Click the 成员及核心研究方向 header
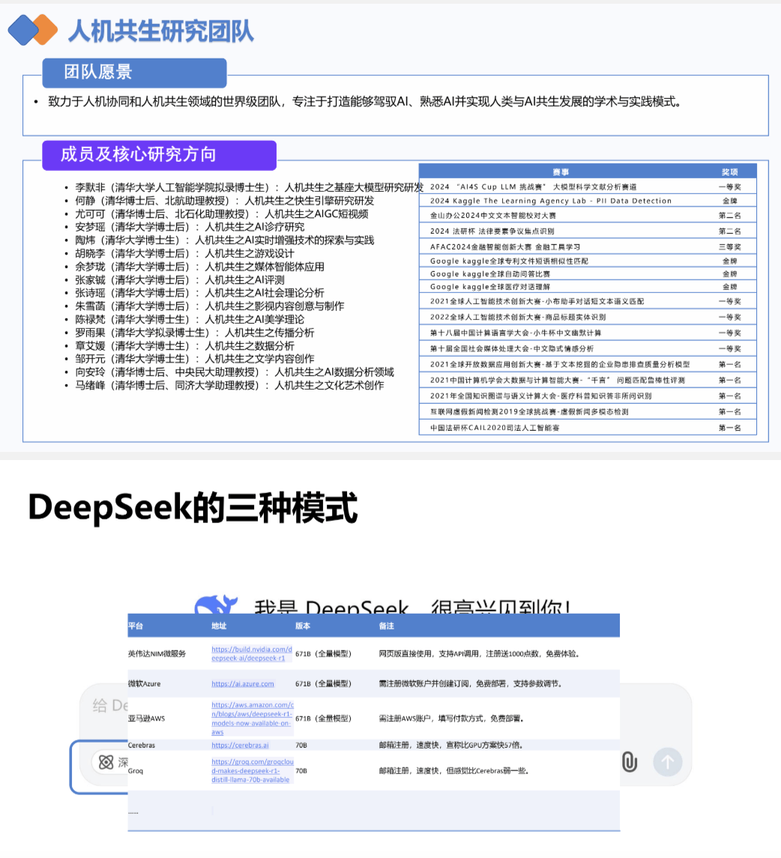The image size is (781, 858). [x=159, y=155]
